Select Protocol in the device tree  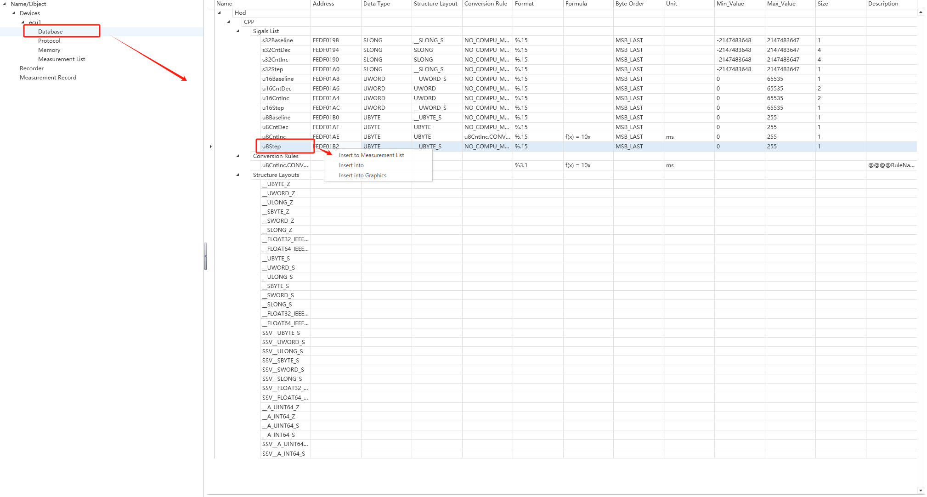pyautogui.click(x=50, y=40)
